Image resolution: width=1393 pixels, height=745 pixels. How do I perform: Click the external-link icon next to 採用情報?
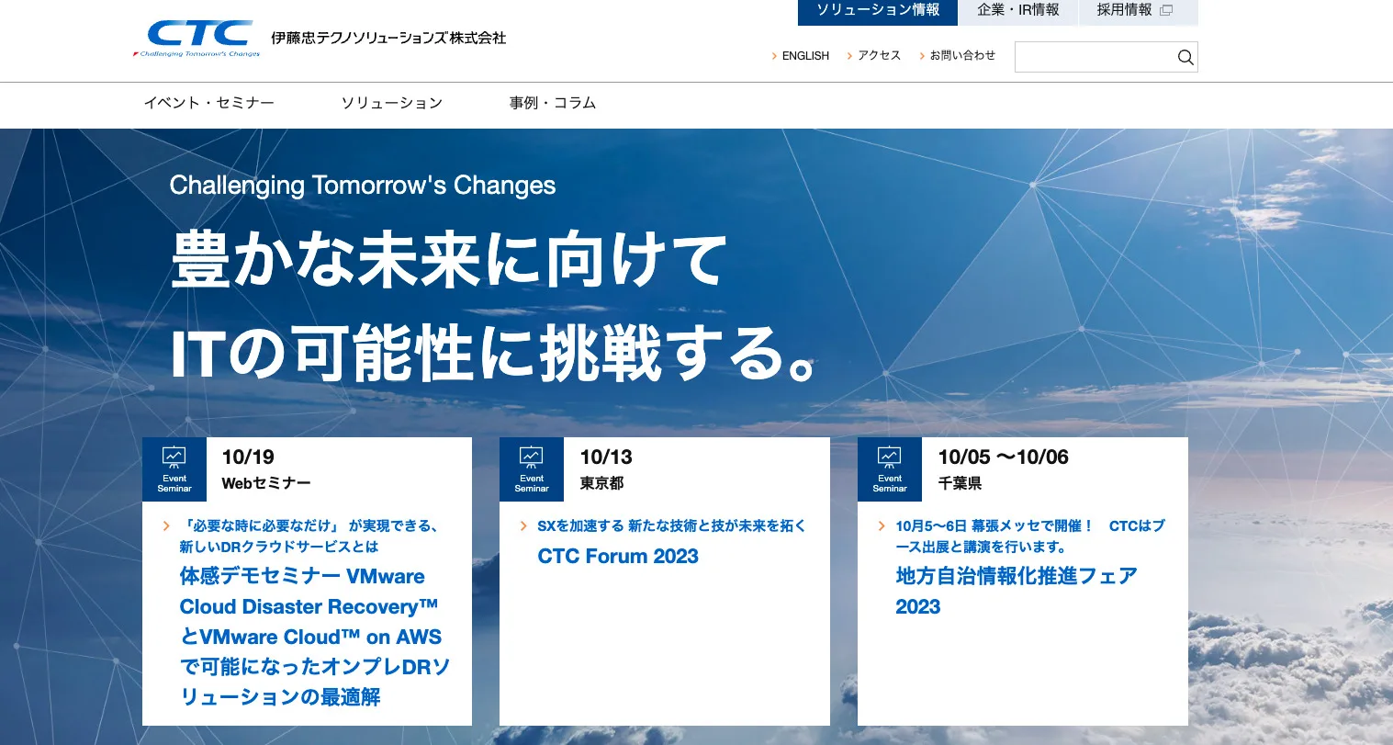1166,10
